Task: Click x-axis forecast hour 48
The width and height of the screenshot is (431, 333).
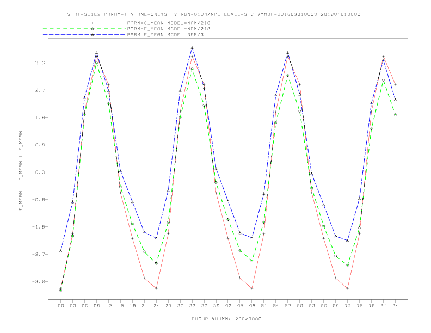Action: [x=252, y=306]
